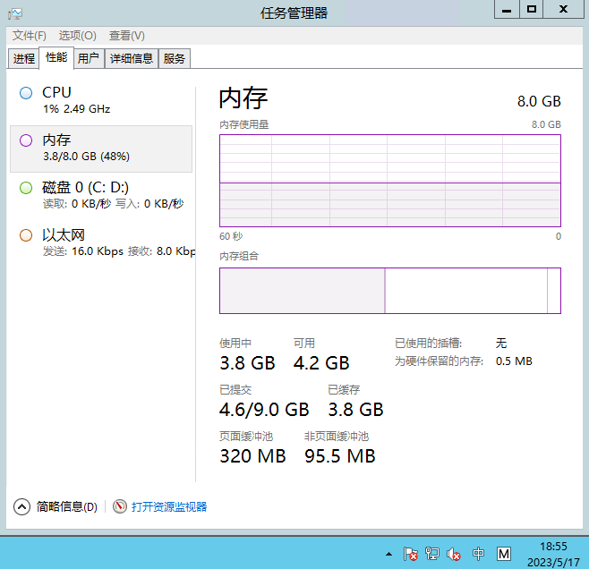The height and width of the screenshot is (569, 589).
Task: Collapse to 简略信息 view with chevron
Action: 22,507
